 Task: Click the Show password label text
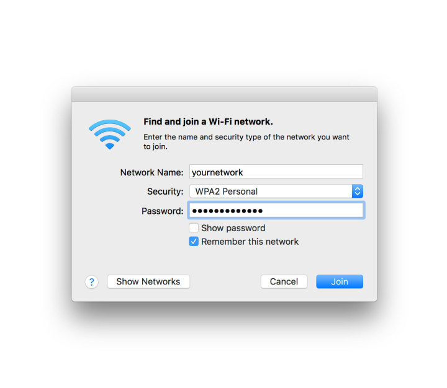point(233,228)
